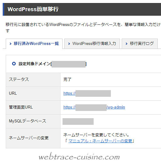This screenshot has width=161, height=161.
Task: Click chevron icon on 移行済みWordPress一覧 tab
Action: [10, 44]
